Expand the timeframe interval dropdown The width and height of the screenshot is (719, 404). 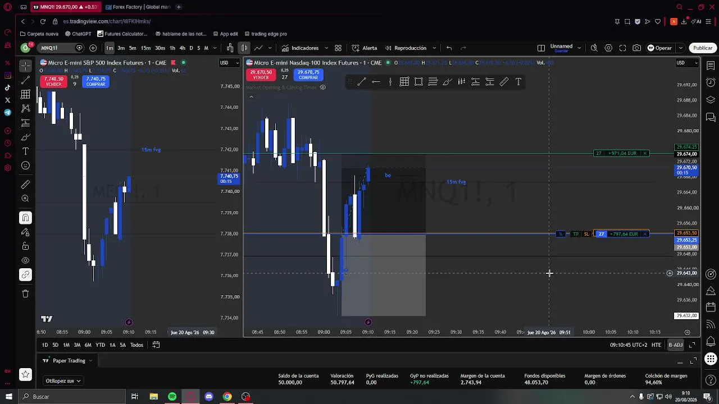[215, 48]
